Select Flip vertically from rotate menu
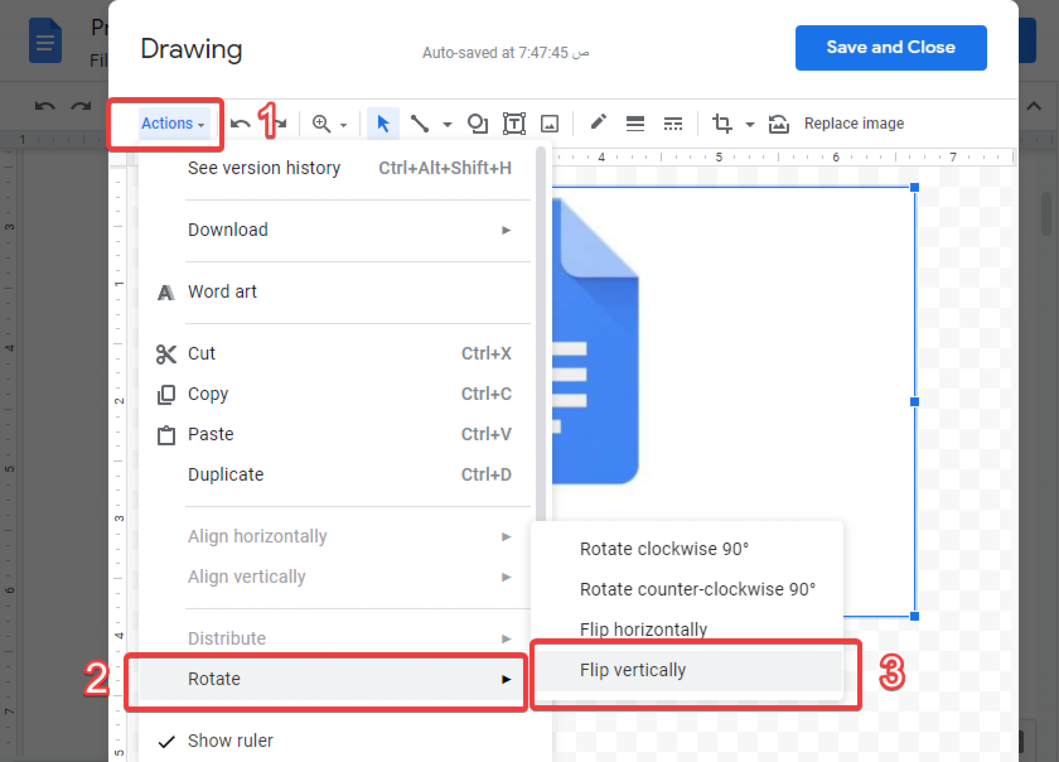 tap(631, 670)
